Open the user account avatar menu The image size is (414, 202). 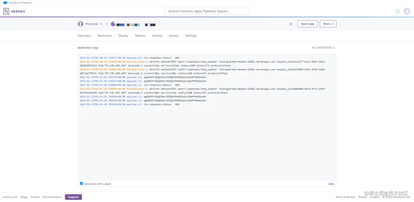tap(407, 11)
